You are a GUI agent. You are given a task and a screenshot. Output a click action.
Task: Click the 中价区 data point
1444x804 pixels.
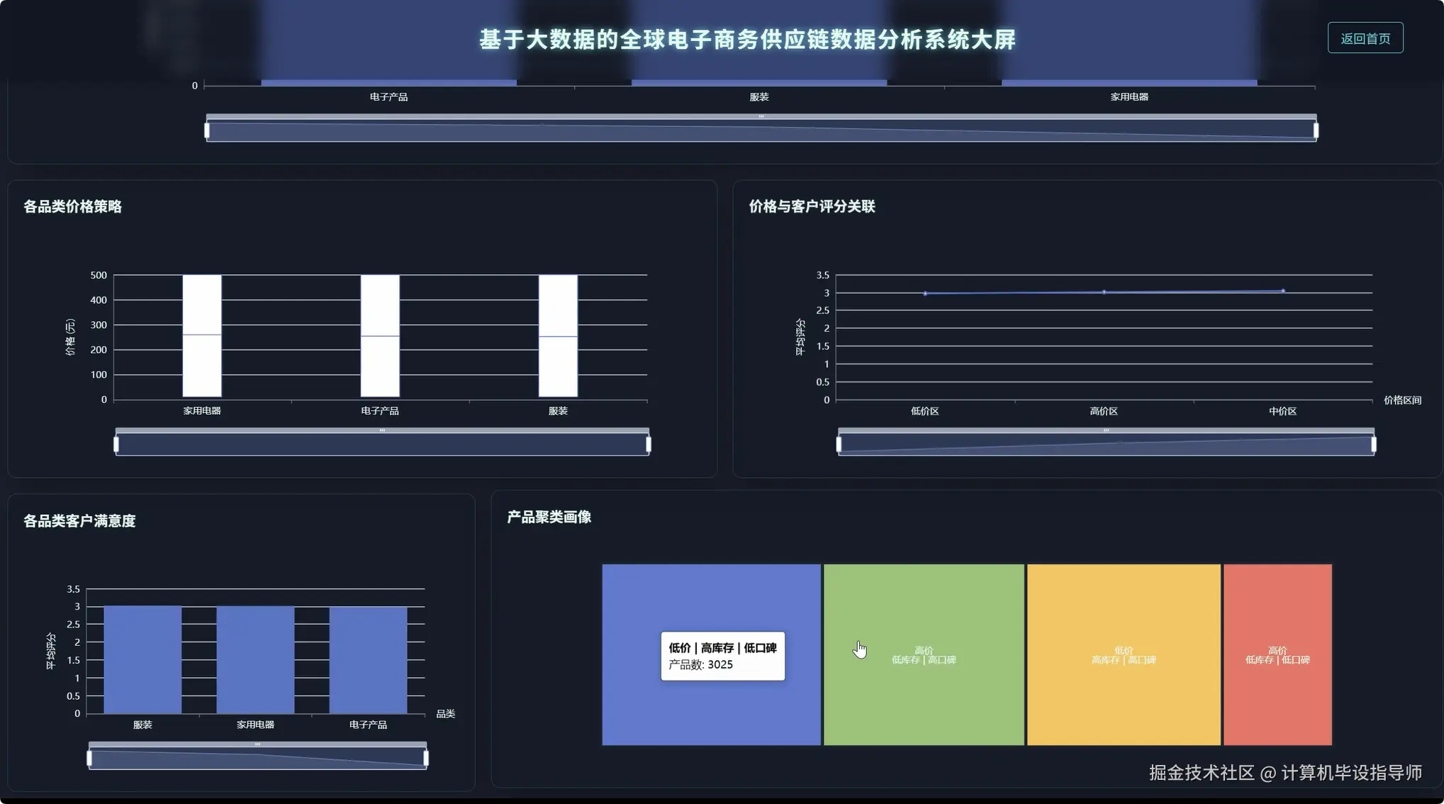coord(1282,290)
